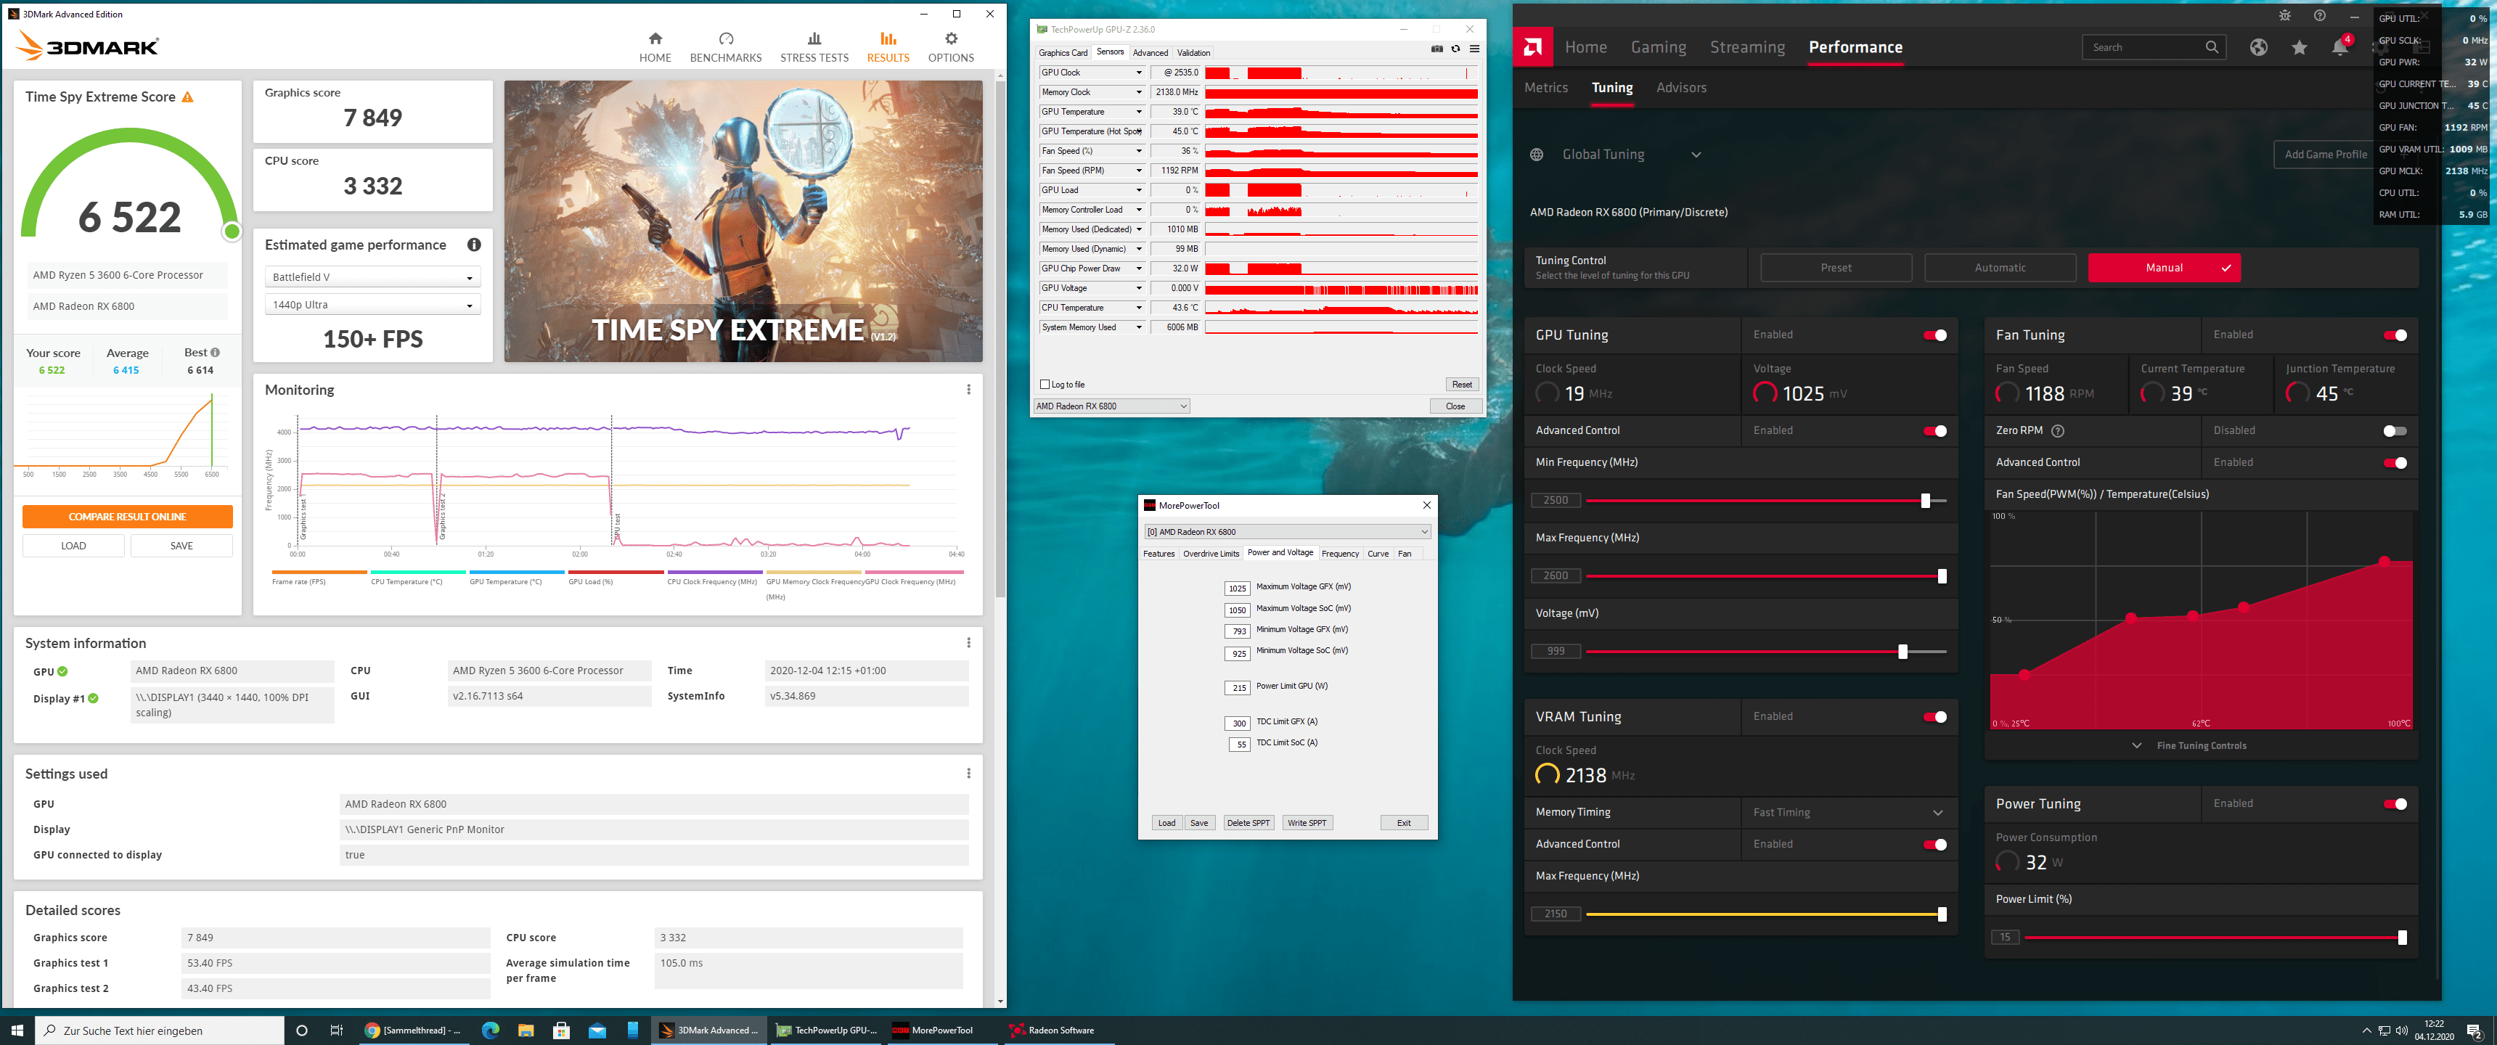Open Settings used three-dot menu
This screenshot has width=2497, height=1045.
pyautogui.click(x=968, y=774)
